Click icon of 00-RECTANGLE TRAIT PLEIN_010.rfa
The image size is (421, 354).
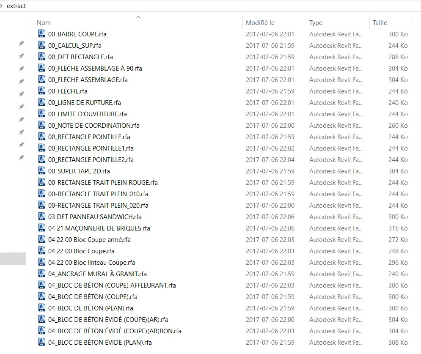tap(42, 193)
